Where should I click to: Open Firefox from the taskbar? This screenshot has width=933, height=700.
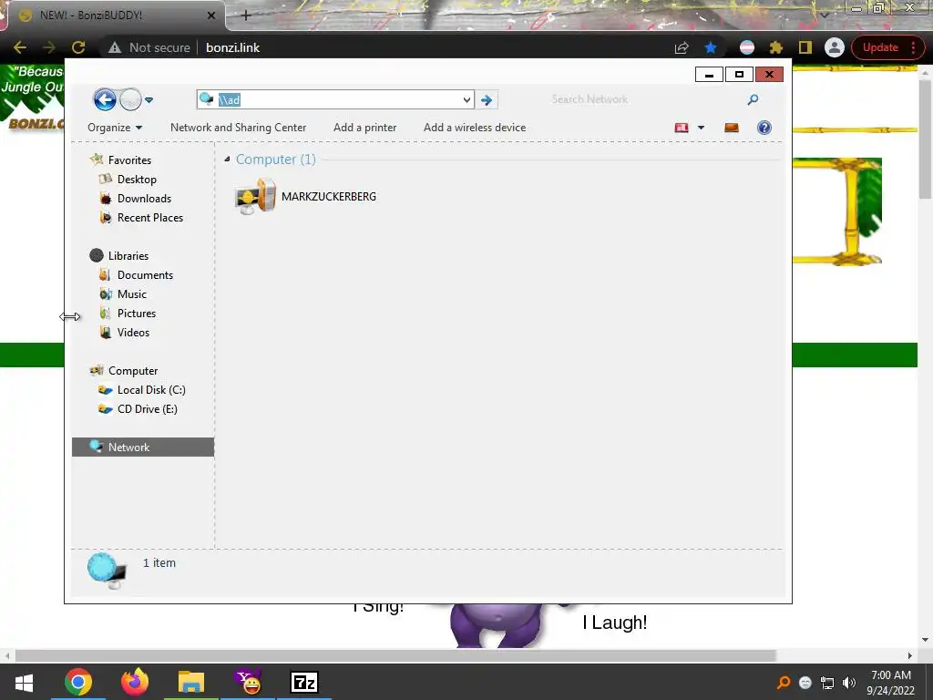(x=135, y=682)
